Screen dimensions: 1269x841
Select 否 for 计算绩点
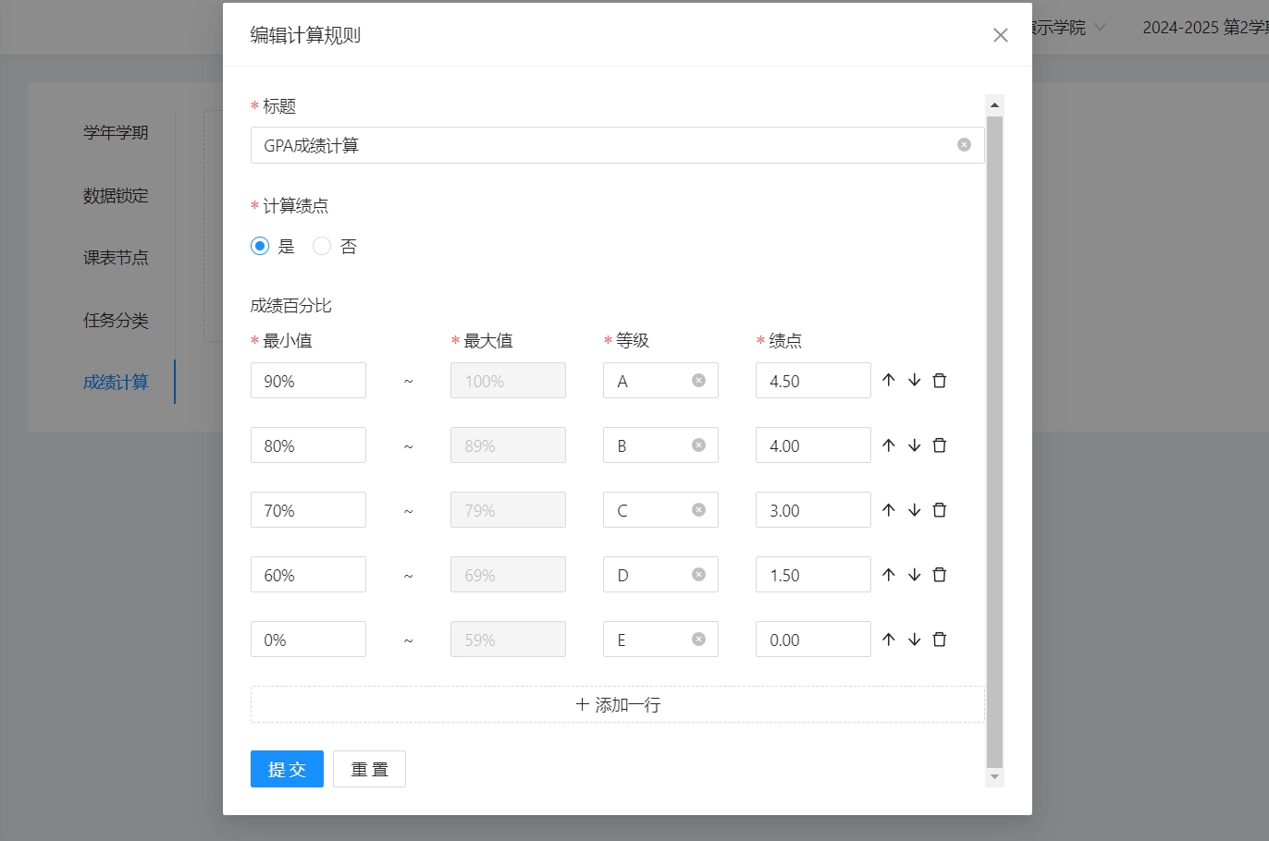pos(322,246)
